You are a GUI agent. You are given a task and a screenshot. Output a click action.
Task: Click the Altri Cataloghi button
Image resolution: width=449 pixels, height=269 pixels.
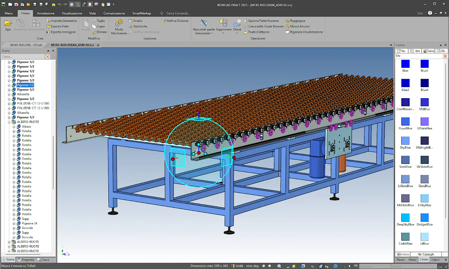(426, 254)
